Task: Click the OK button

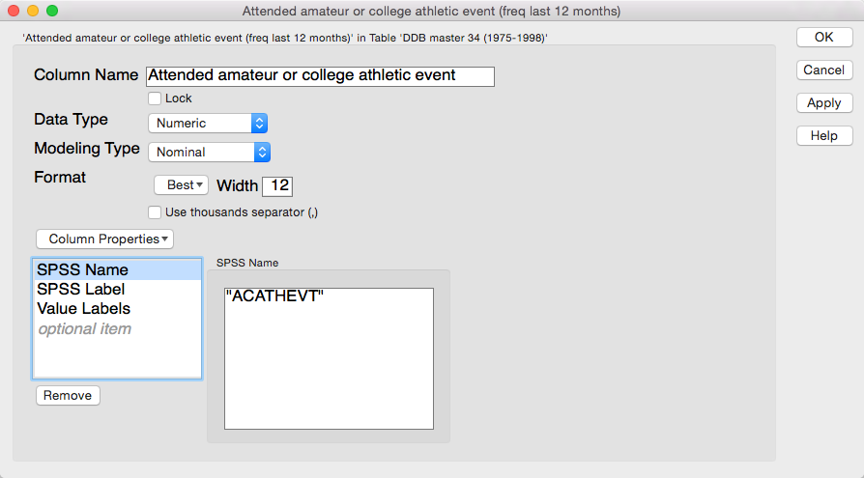Action: tap(824, 38)
